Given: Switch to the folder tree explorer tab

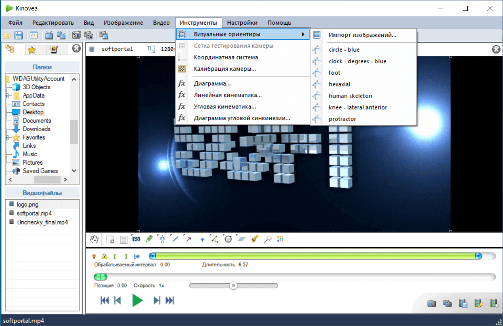Looking at the screenshot, I should 10,49.
